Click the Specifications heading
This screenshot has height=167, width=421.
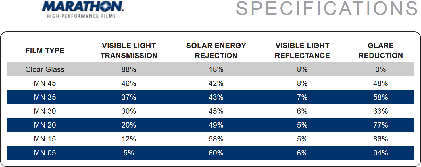click(327, 9)
